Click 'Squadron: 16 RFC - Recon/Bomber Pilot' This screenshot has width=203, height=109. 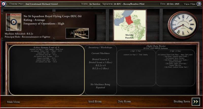pos(123,4)
